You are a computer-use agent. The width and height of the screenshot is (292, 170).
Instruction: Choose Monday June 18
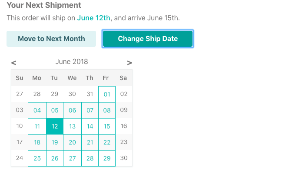(37, 142)
